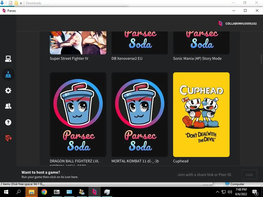Switch to Parsec taskbar icon
Screen dimensions: 263x197
(95, 192)
